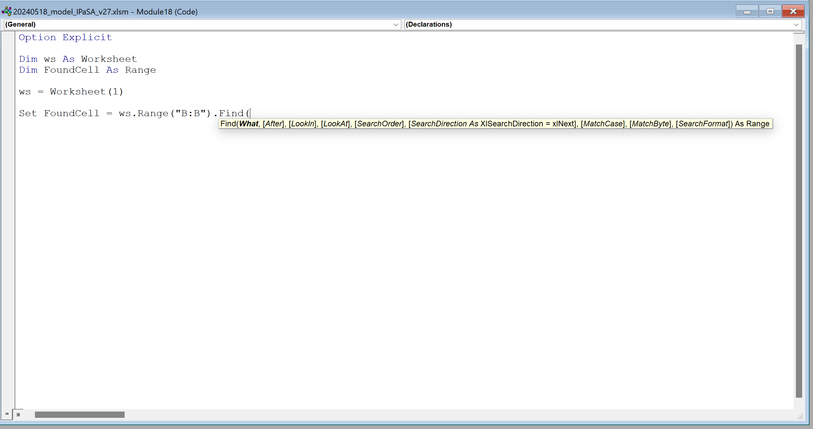This screenshot has height=429, width=813.
Task: Restore down the code window
Action: click(770, 12)
